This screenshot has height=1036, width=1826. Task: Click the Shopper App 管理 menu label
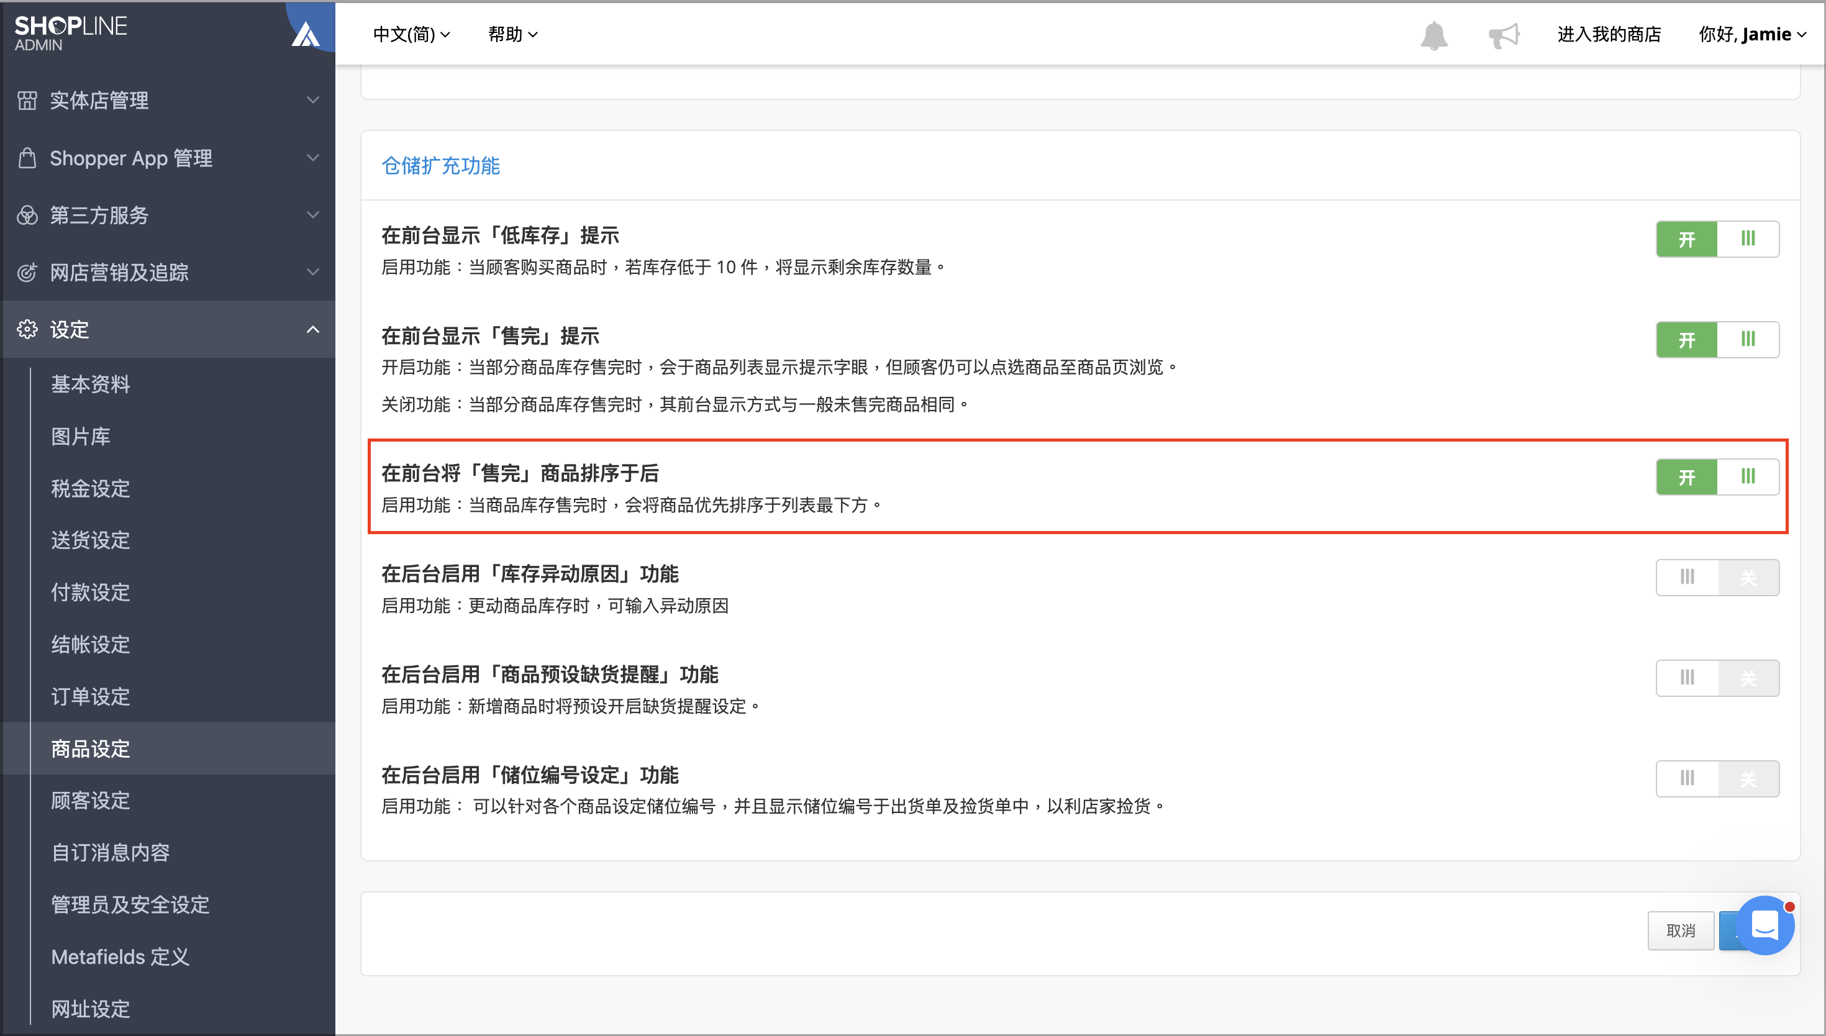tap(131, 158)
